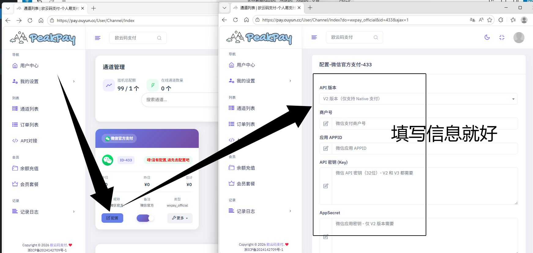Click the browser favorites star icon
This screenshot has width=533, height=253.
[x=490, y=20]
